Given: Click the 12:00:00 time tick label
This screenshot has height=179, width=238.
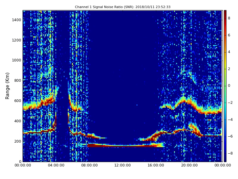Looking at the screenshot, I should click(123, 165).
